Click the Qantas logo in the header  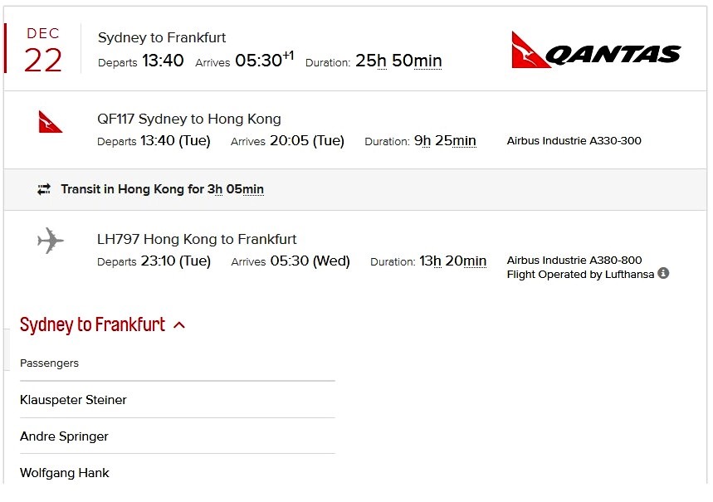coord(596,50)
